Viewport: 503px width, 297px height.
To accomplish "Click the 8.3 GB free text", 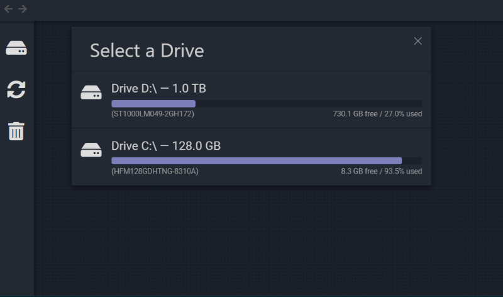I will pyautogui.click(x=359, y=171).
